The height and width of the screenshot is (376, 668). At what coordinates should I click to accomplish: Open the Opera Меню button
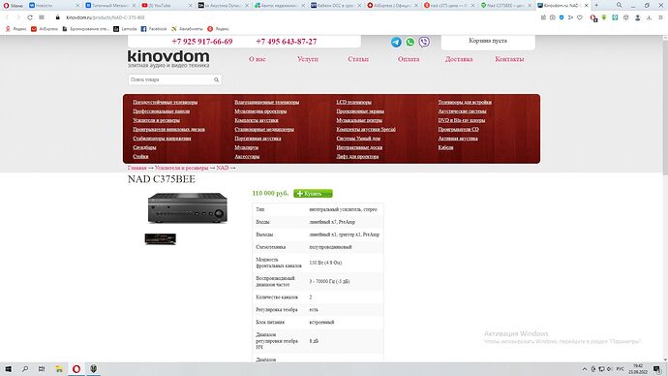coord(14,6)
